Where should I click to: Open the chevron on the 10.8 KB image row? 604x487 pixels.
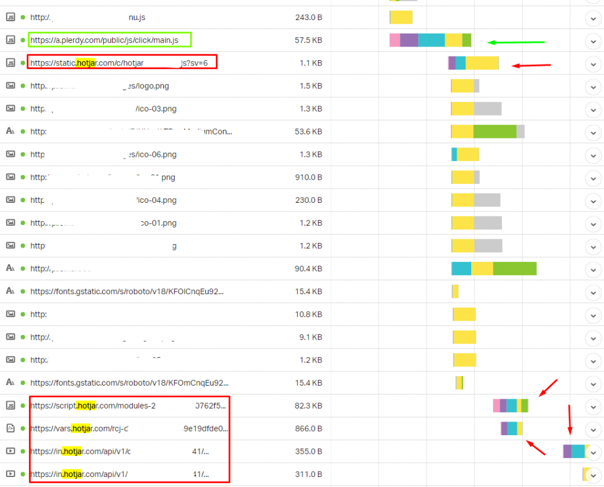[x=593, y=315]
